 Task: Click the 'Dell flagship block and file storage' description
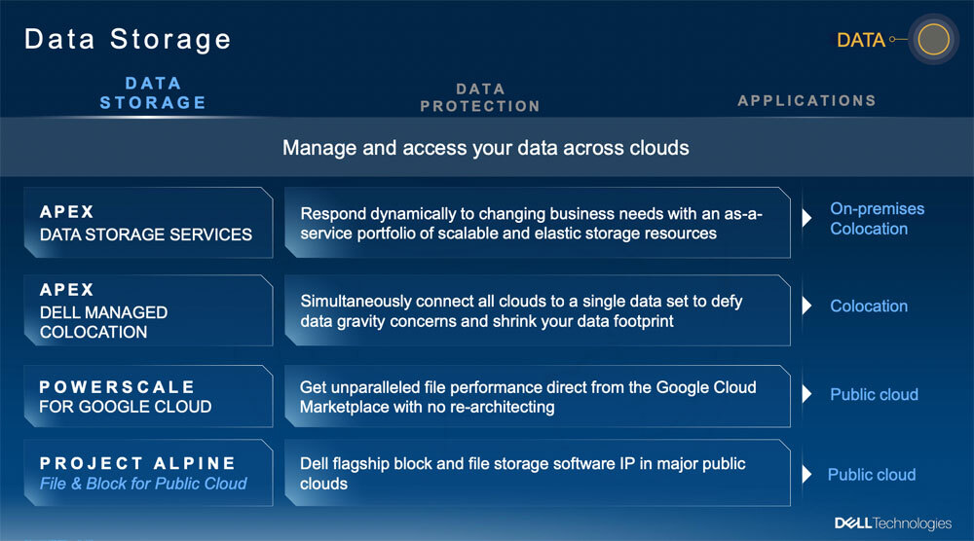pyautogui.click(x=538, y=473)
